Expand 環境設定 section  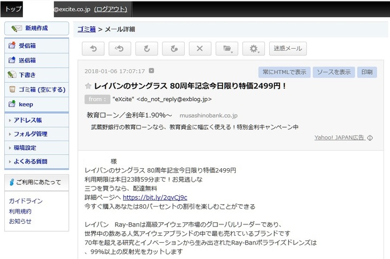(37, 148)
